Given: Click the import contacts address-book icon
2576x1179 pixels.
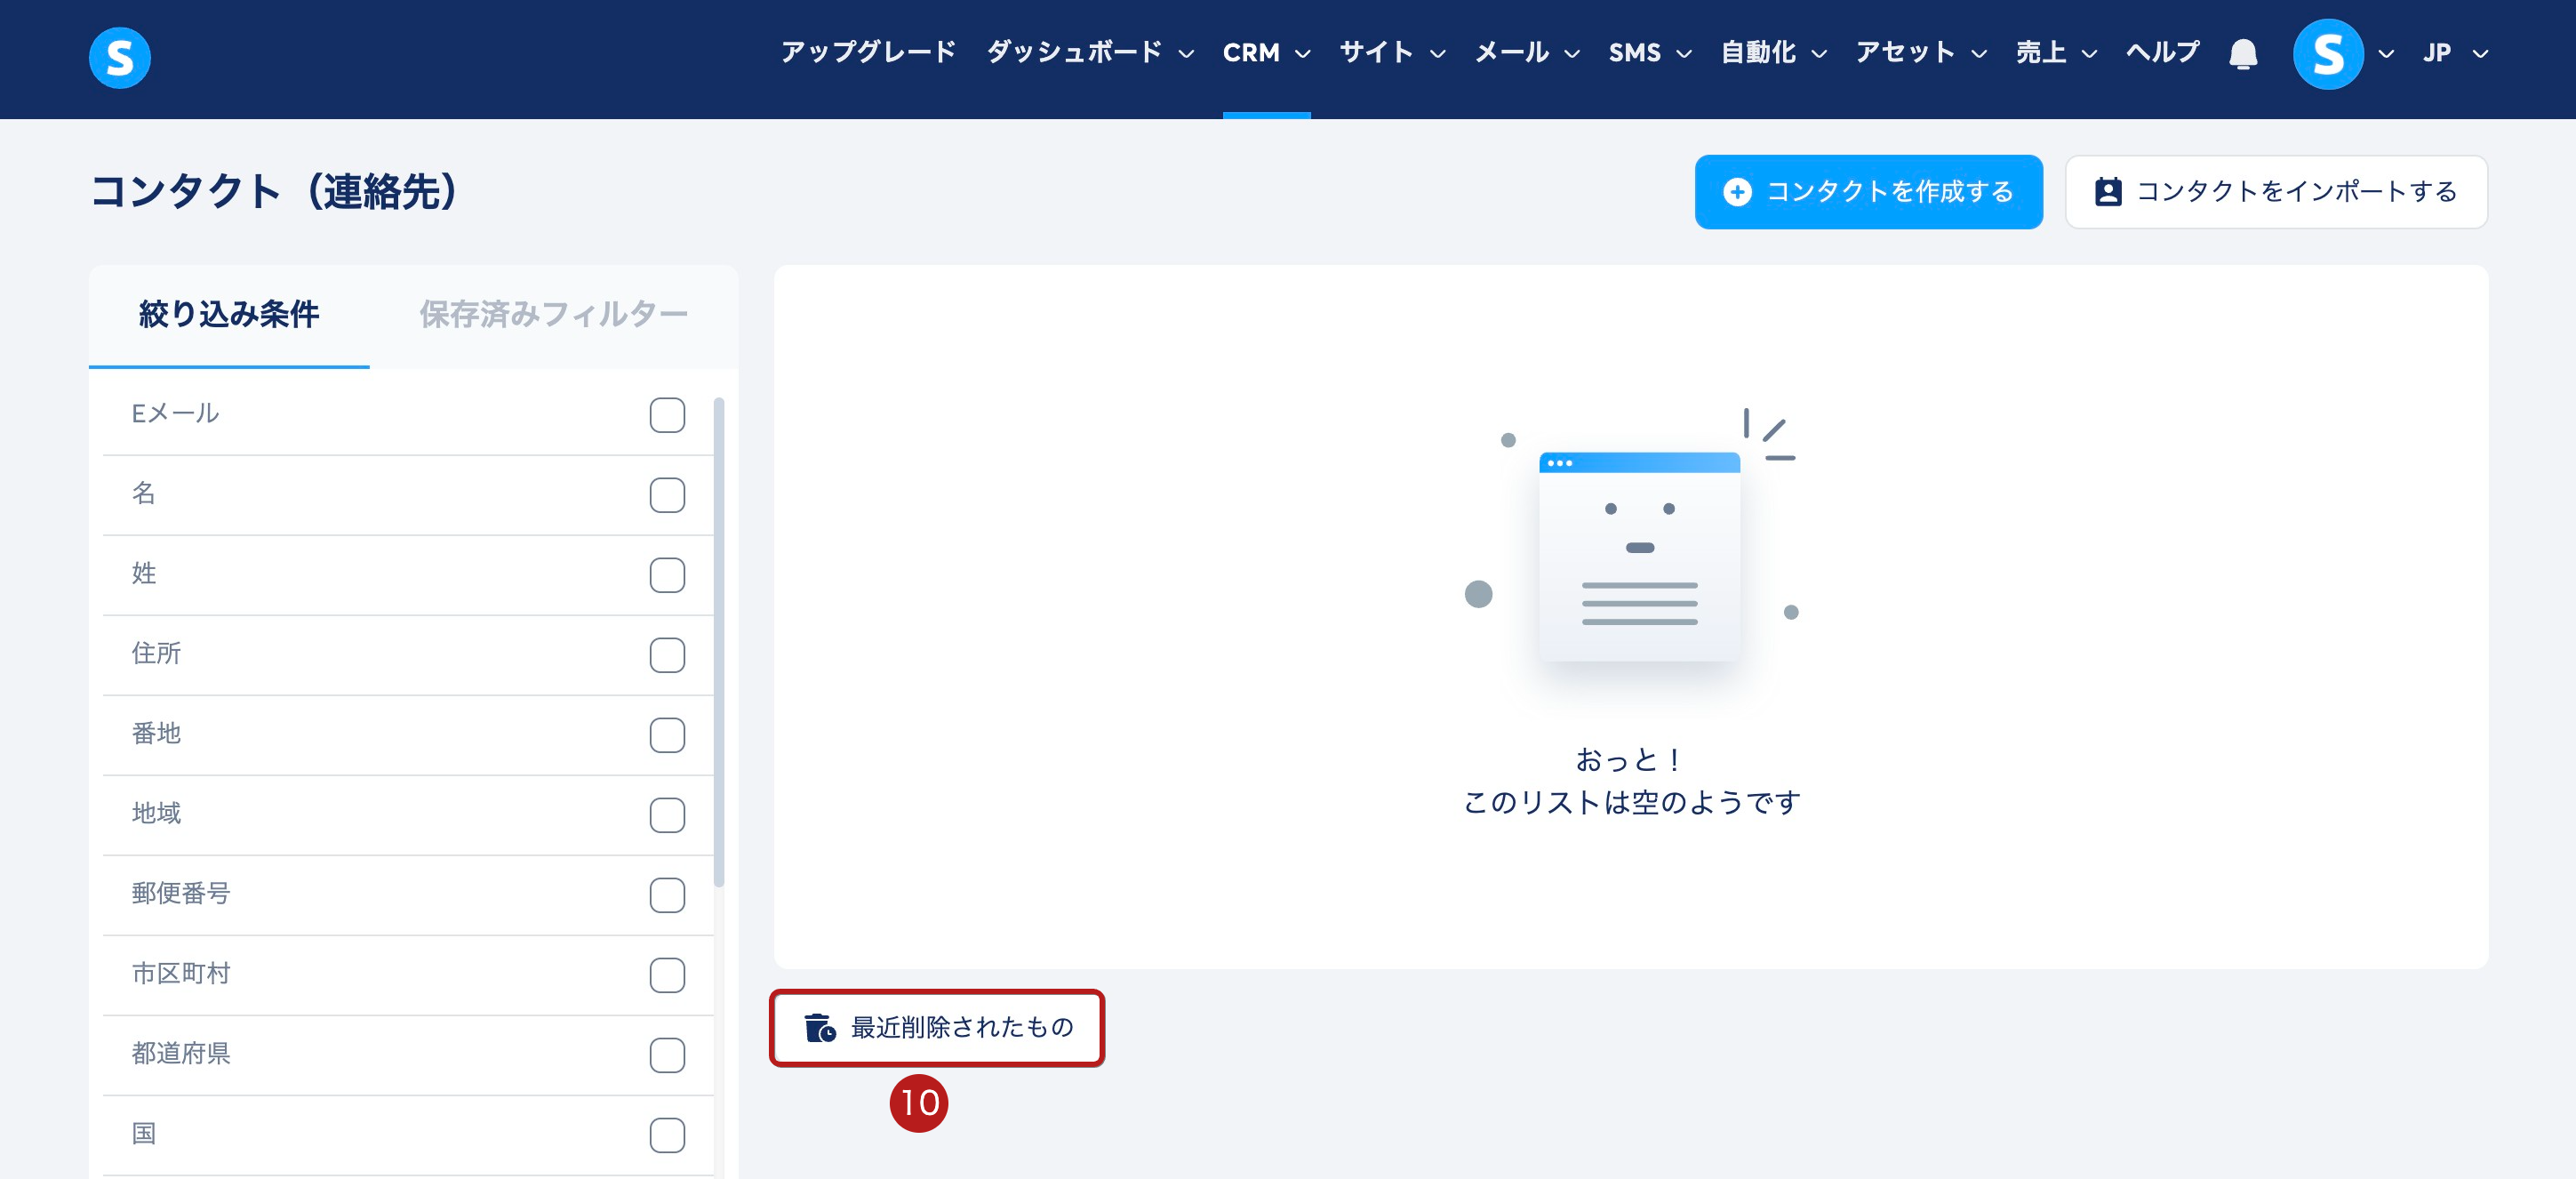Looking at the screenshot, I should (2107, 192).
